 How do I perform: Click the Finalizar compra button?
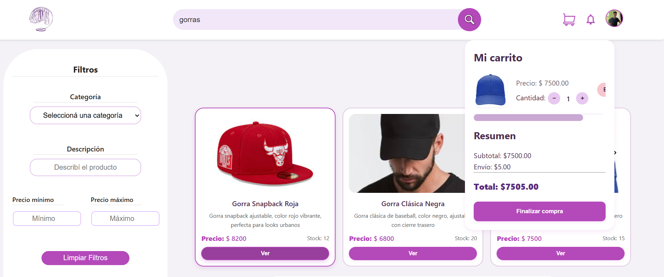(539, 211)
